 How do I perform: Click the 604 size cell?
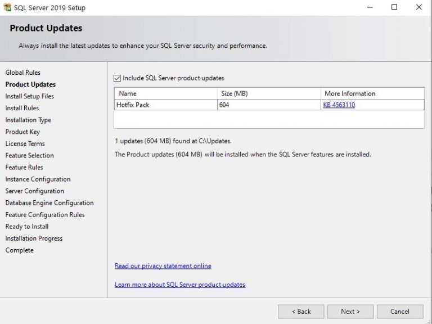[269, 105]
